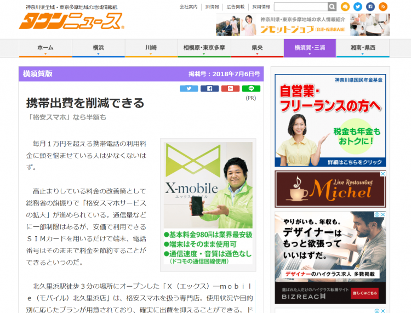Click 詳細はこちらをクリック on pension ad
Screen dimensions: 411x313
point(355,162)
